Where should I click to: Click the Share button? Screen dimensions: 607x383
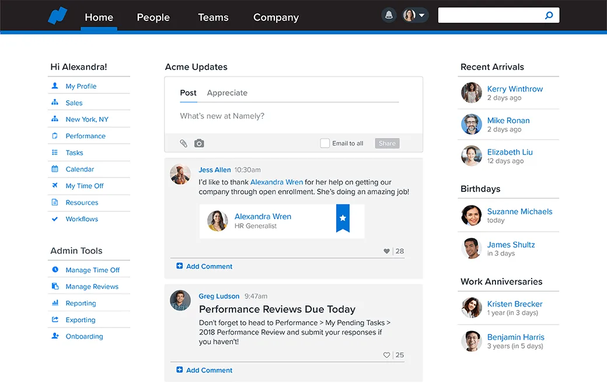point(387,143)
